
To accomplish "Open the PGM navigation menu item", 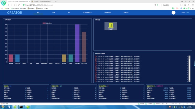I will pyautogui.click(x=87, y=13).
